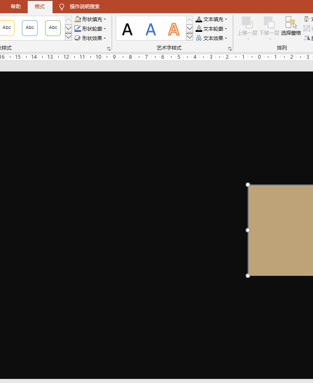Apply the black fill WordArt style
313x383 pixels.
point(127,29)
